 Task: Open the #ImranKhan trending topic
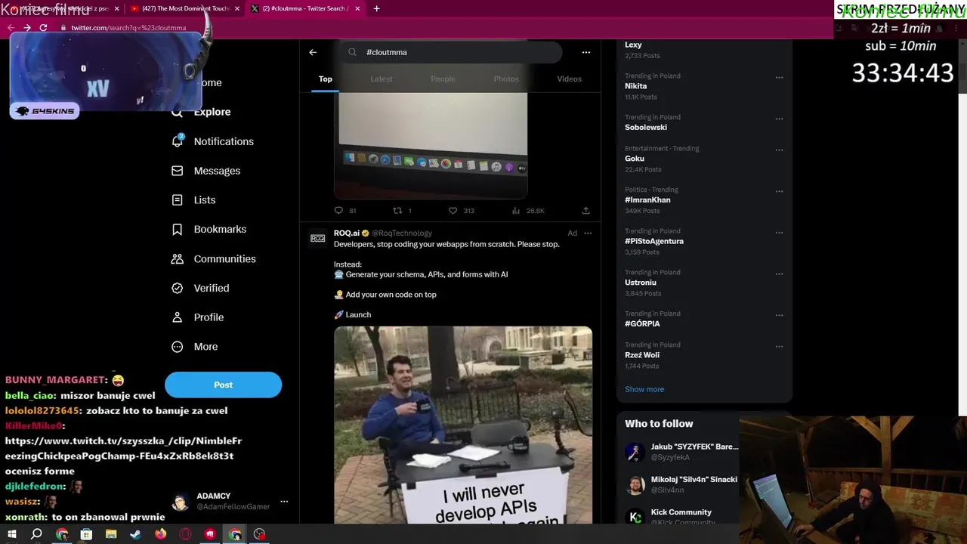[x=647, y=200]
